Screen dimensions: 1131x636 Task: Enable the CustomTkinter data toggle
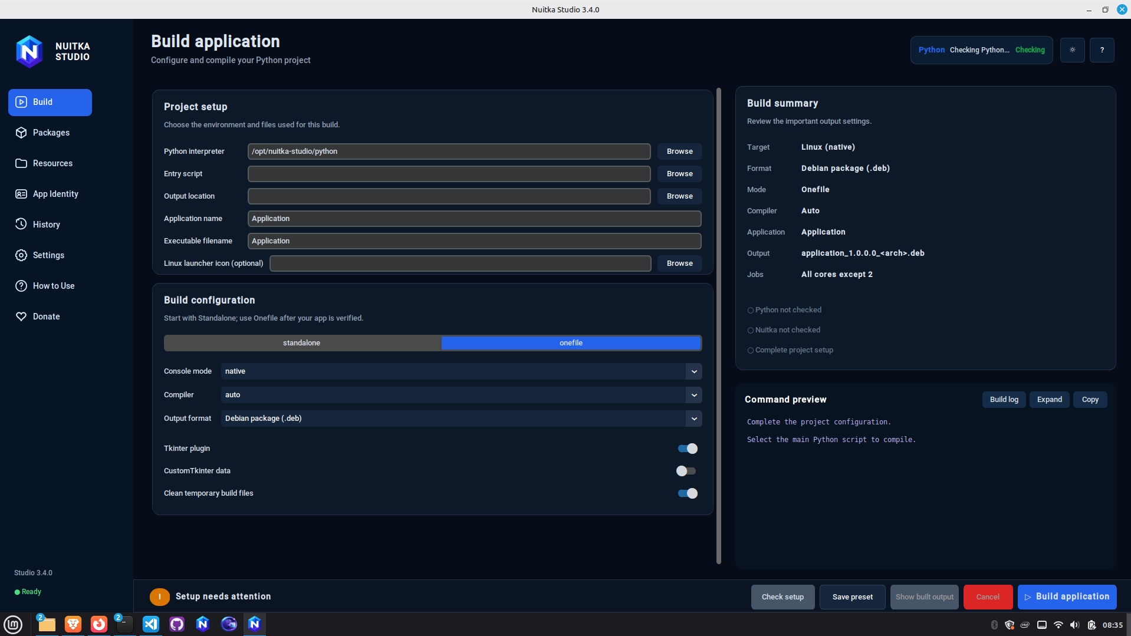[687, 471]
